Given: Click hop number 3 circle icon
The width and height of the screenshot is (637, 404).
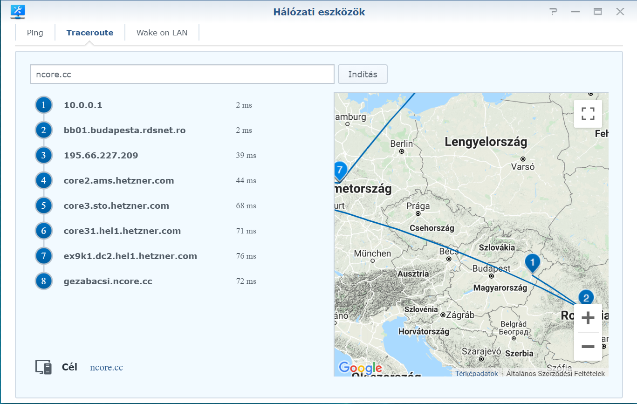Looking at the screenshot, I should point(44,156).
